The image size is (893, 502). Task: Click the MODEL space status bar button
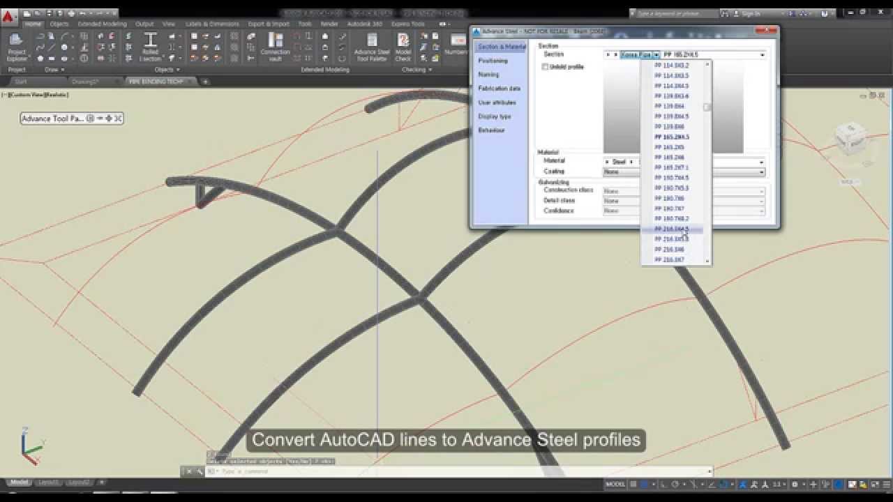click(x=615, y=484)
